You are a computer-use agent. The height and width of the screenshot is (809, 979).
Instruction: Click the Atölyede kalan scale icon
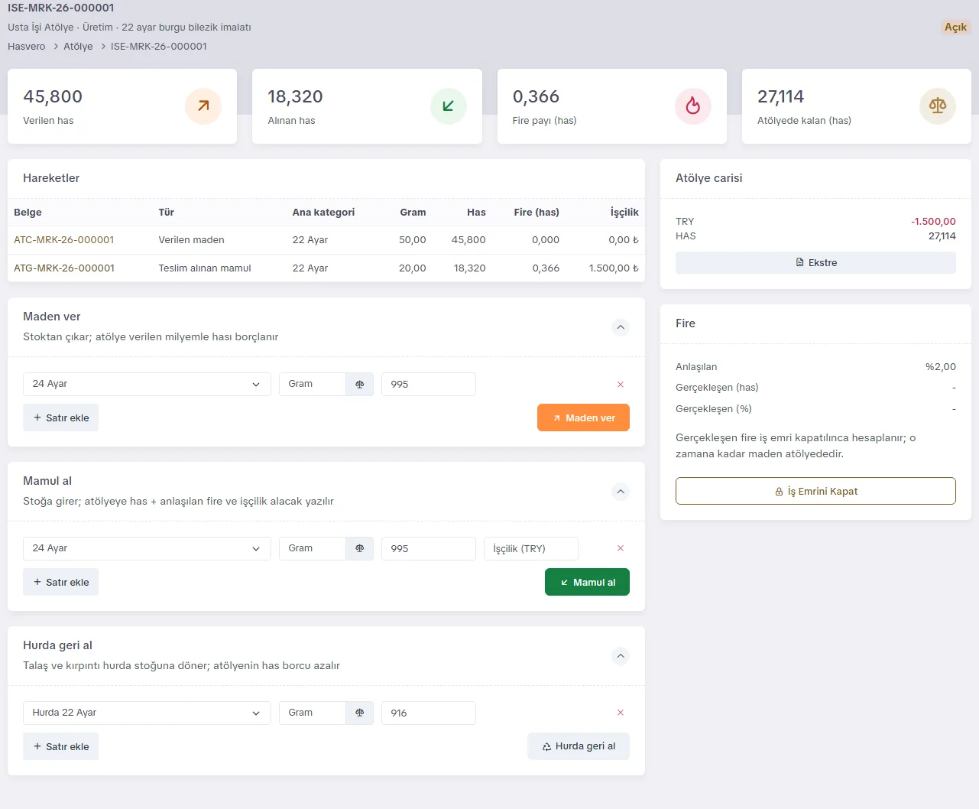(x=938, y=106)
